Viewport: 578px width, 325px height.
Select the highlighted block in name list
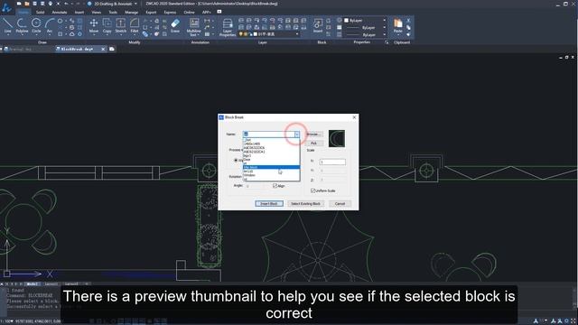click(x=271, y=167)
